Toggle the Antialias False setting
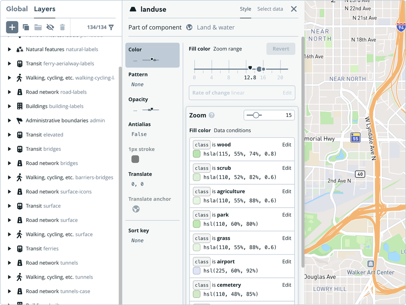Screen dimensions: 406x305 click(x=139, y=134)
